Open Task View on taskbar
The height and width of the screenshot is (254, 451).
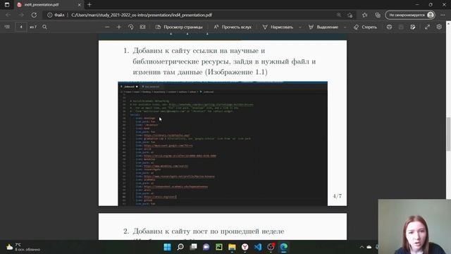(193, 247)
